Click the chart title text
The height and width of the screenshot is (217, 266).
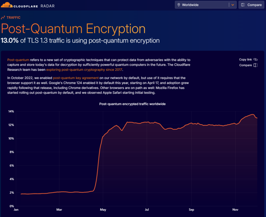tap(132, 104)
